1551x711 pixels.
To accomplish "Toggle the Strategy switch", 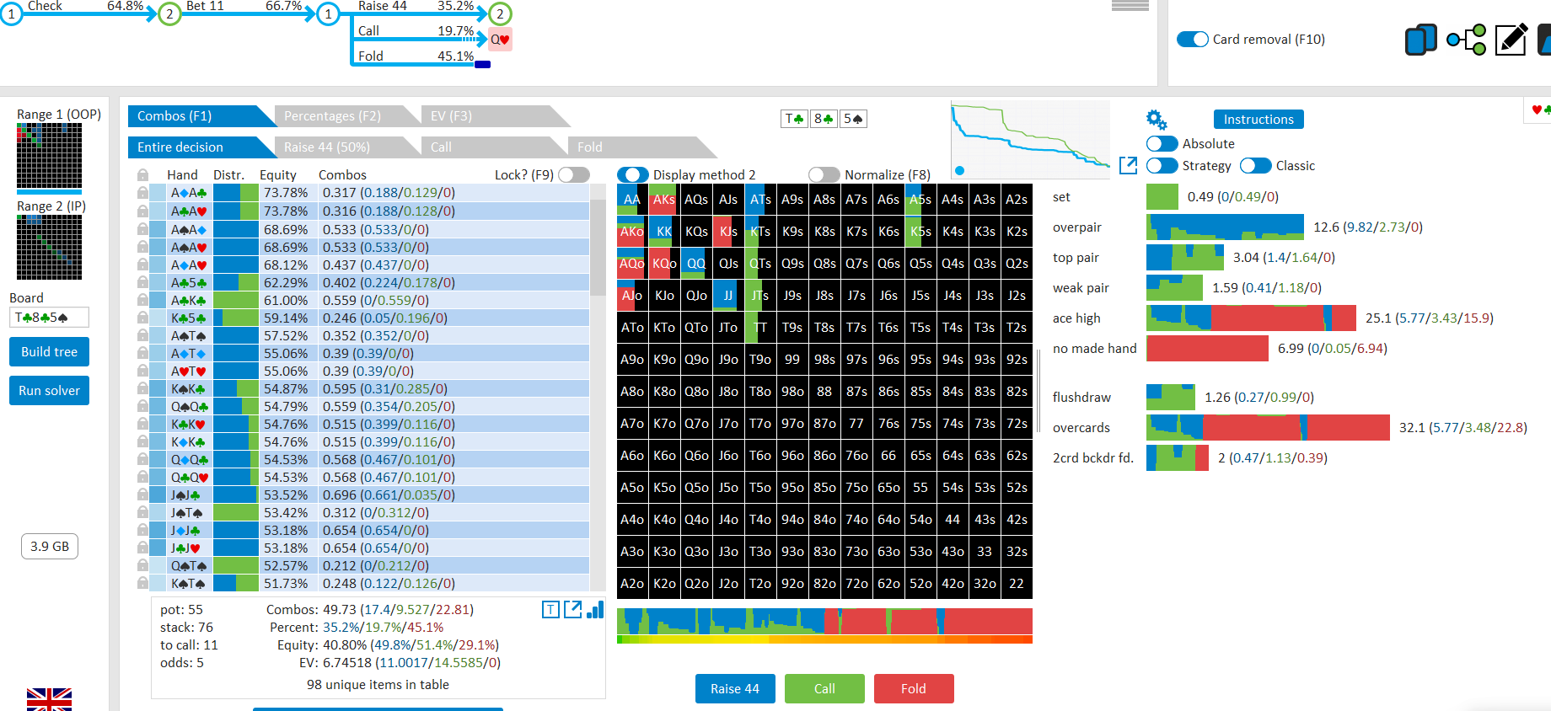I will pos(1162,165).
